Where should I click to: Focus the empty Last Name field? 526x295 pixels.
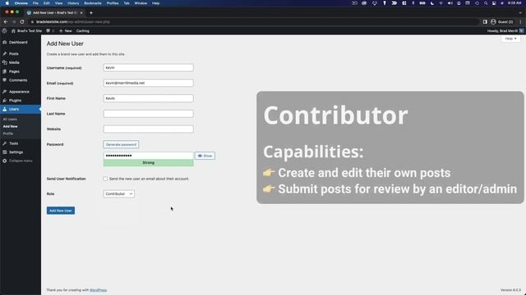click(x=148, y=114)
